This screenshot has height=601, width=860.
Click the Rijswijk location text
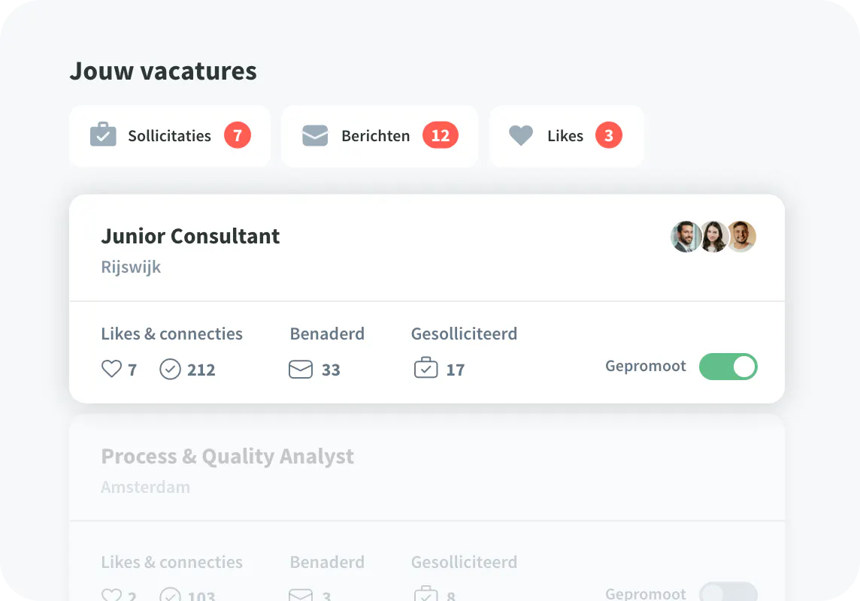pos(131,267)
